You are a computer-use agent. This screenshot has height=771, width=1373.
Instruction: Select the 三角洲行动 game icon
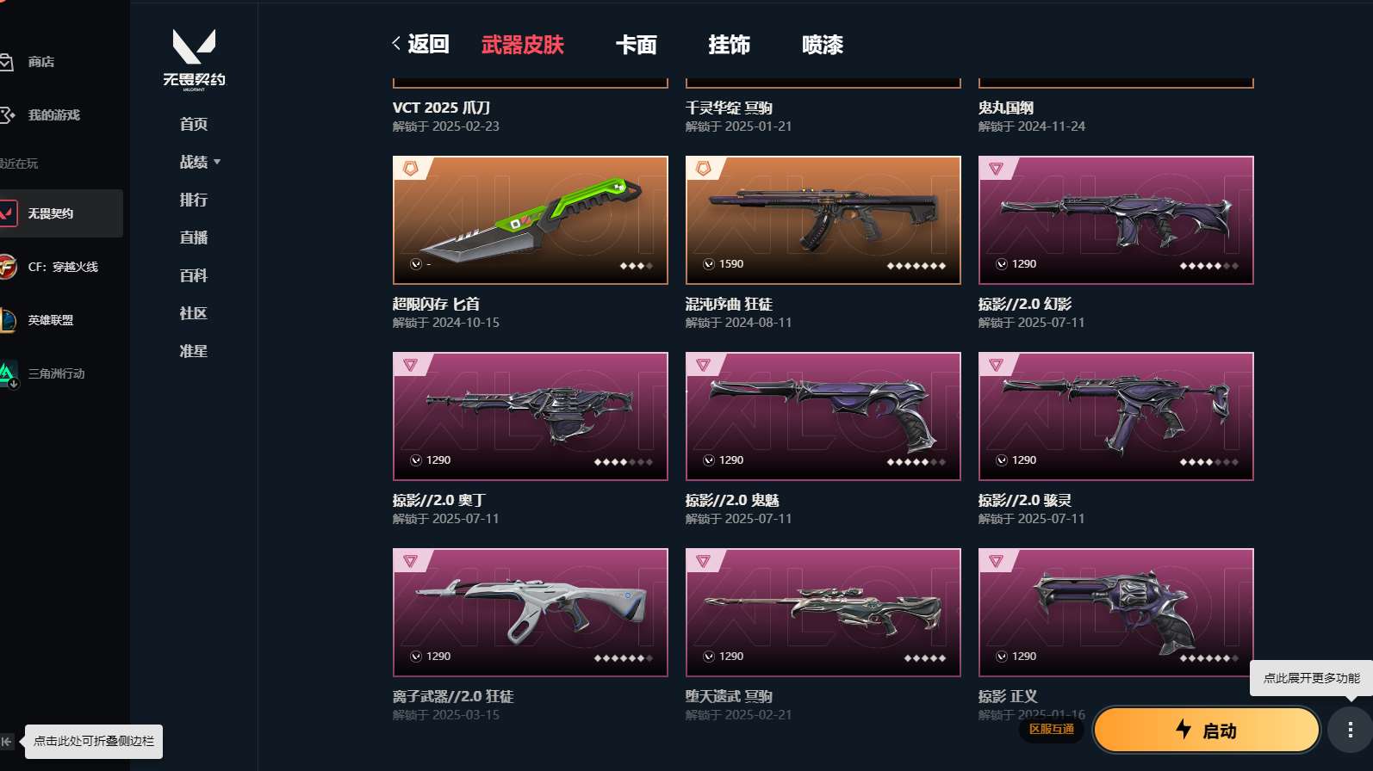pos(8,373)
